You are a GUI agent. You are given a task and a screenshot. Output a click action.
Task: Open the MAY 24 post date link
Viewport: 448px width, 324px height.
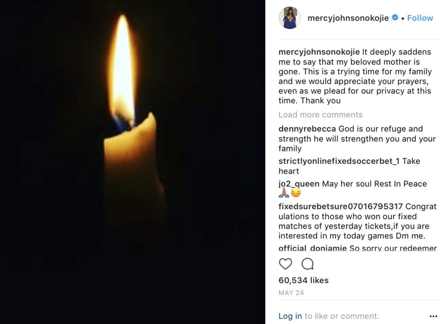(x=291, y=293)
